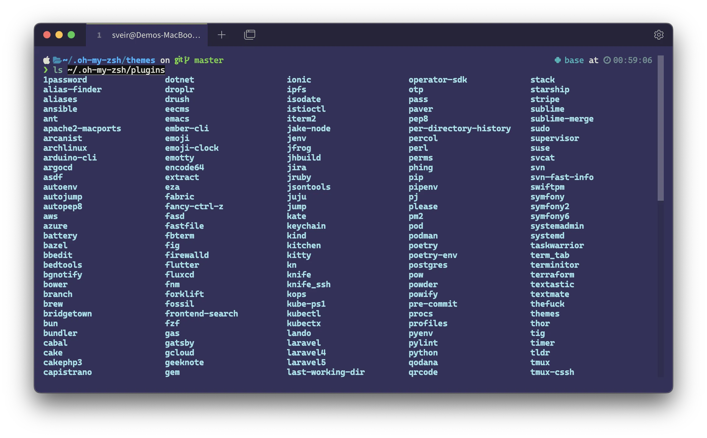707x438 pixels.
Task: Click the postgres entry
Action: pos(428,265)
